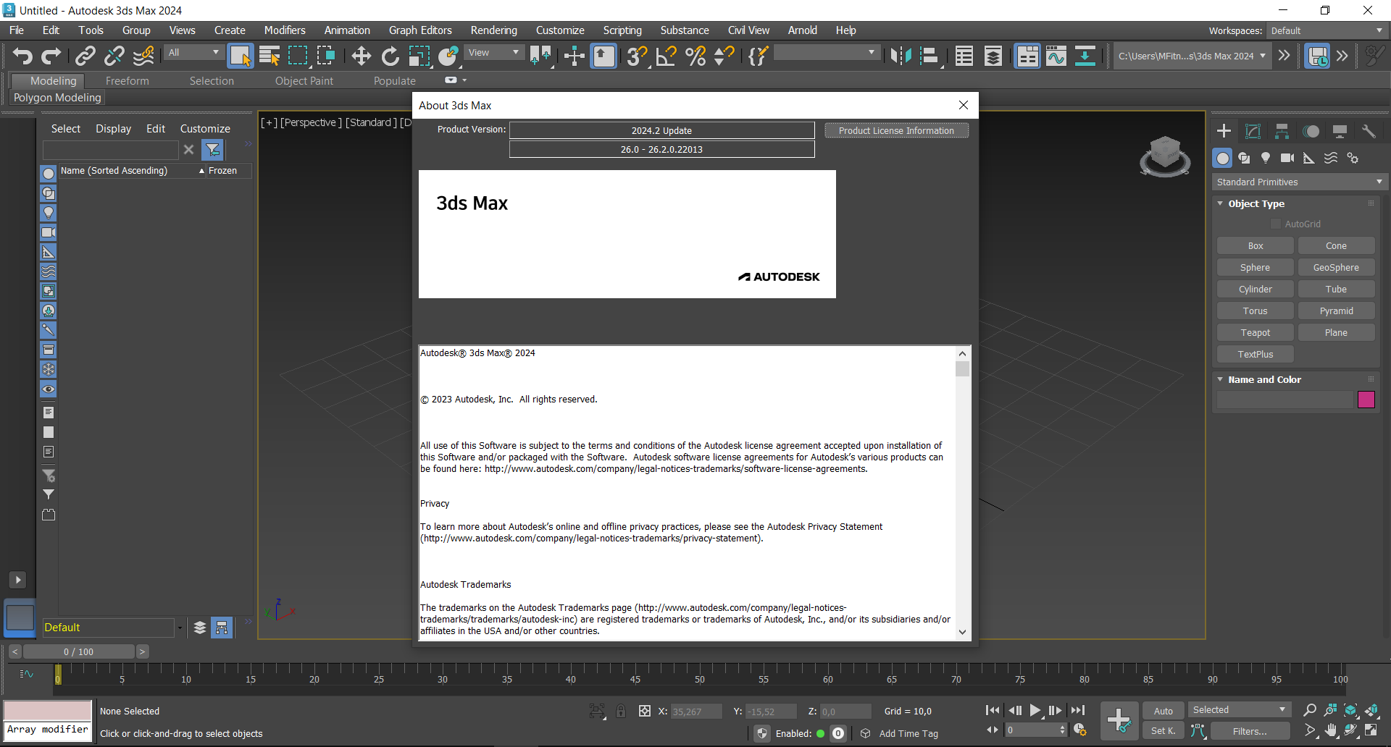Play the animation

(x=1035, y=711)
